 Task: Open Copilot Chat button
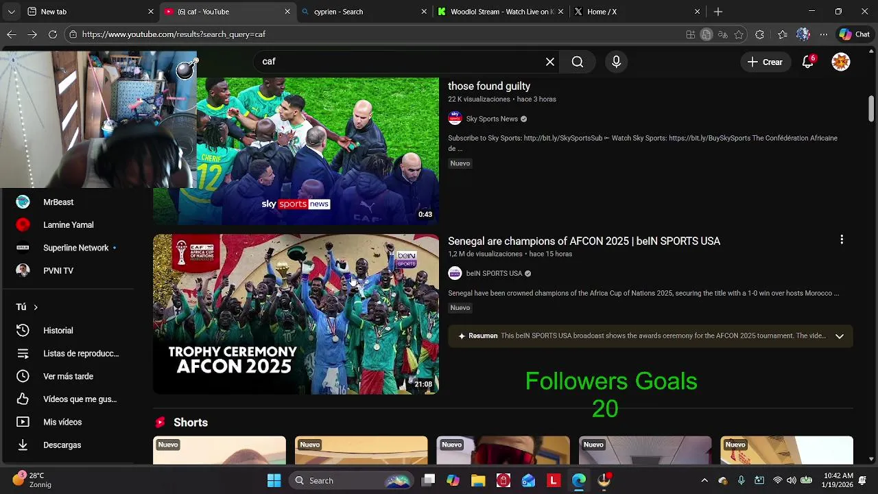pyautogui.click(x=855, y=34)
